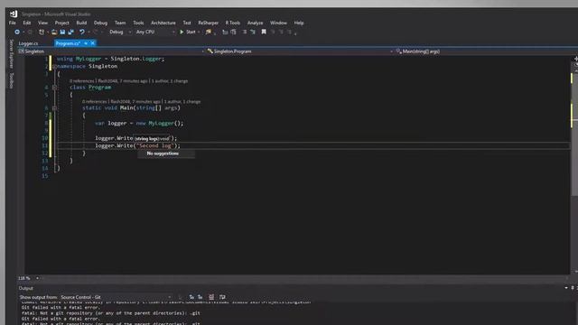
Task: Collapse the namespace Singleton code block
Action: 54,67
